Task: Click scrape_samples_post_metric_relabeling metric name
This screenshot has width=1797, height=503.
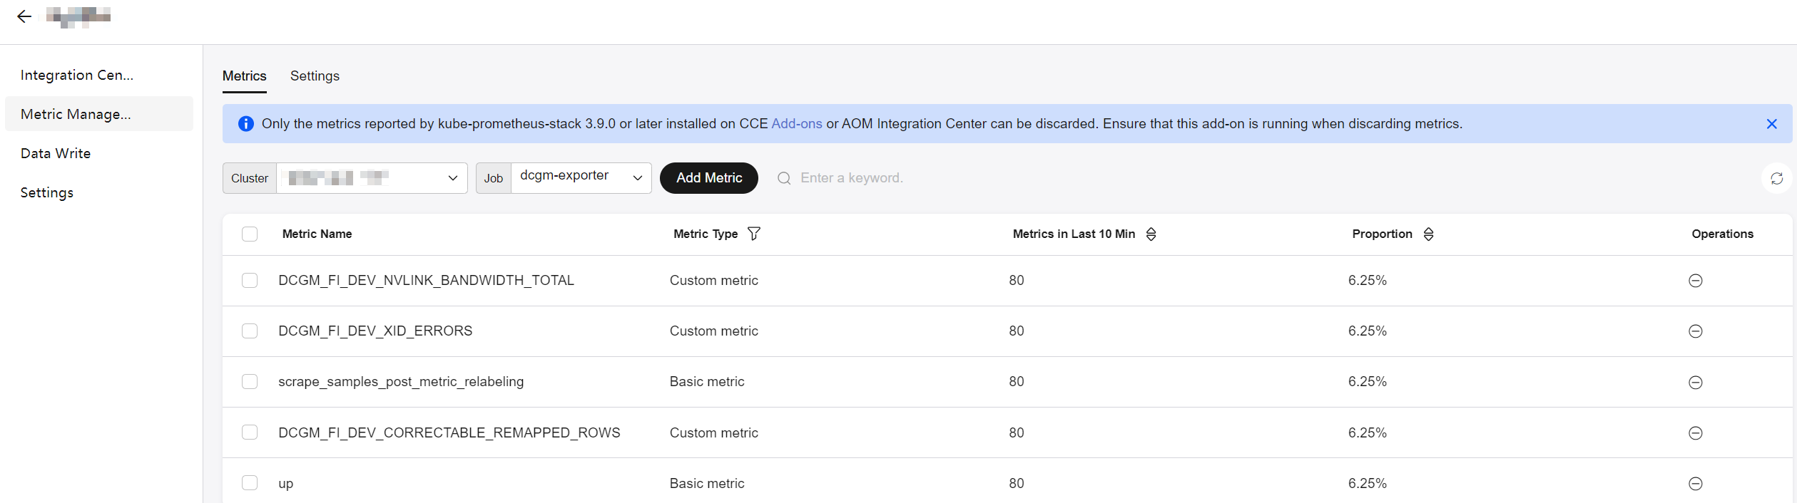Action: (x=401, y=382)
